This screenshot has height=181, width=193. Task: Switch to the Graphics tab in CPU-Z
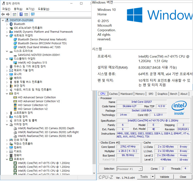coord(162,94)
